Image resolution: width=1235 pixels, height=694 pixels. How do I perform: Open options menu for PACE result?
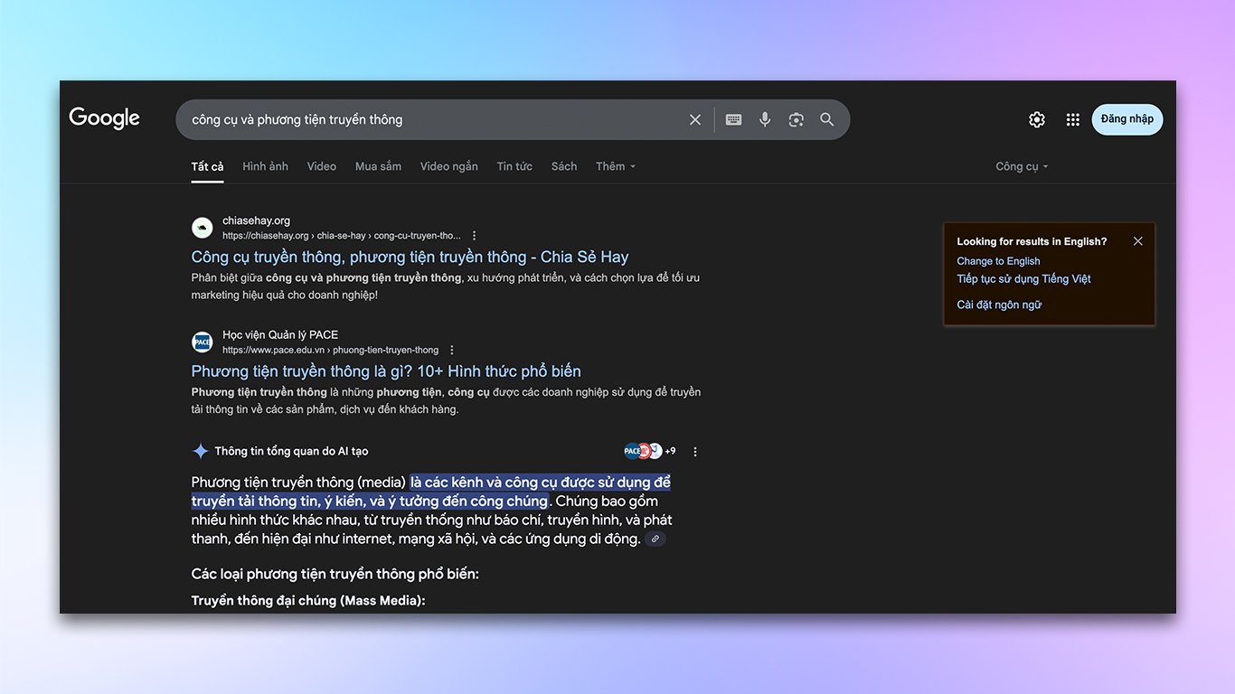click(452, 350)
